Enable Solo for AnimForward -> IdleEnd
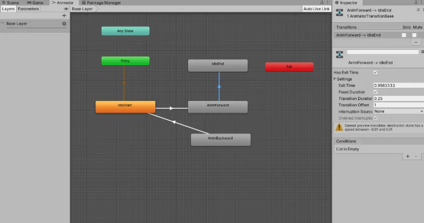This screenshot has width=424, height=223. click(x=404, y=35)
